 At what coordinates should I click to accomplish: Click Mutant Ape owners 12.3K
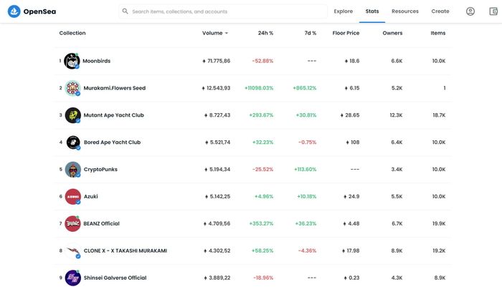coord(396,115)
